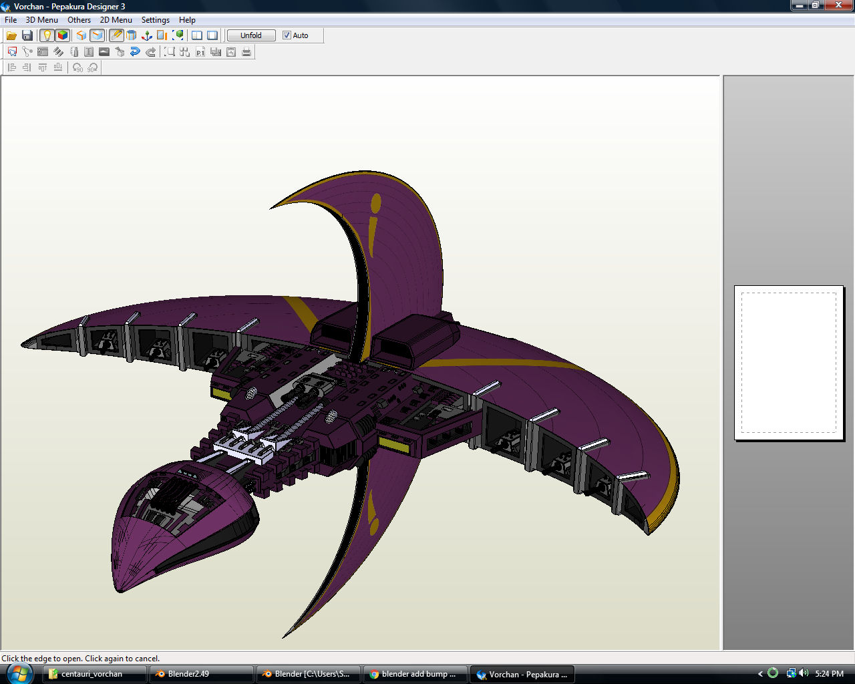Click the connected nodes join tool icon
855x684 pixels.
[x=27, y=51]
